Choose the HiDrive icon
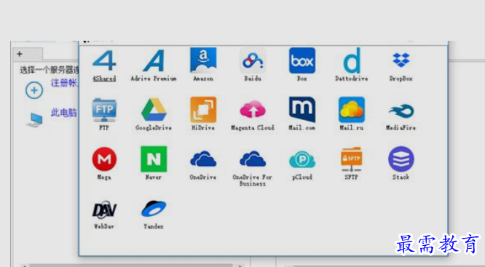Image resolution: width=485 pixels, height=267 pixels. coord(203,110)
